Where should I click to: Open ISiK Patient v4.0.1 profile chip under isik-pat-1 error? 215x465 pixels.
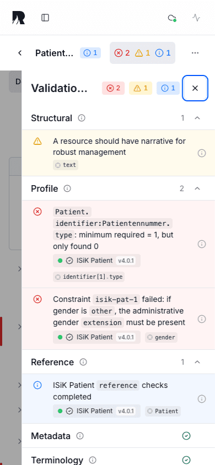pyautogui.click(x=96, y=337)
